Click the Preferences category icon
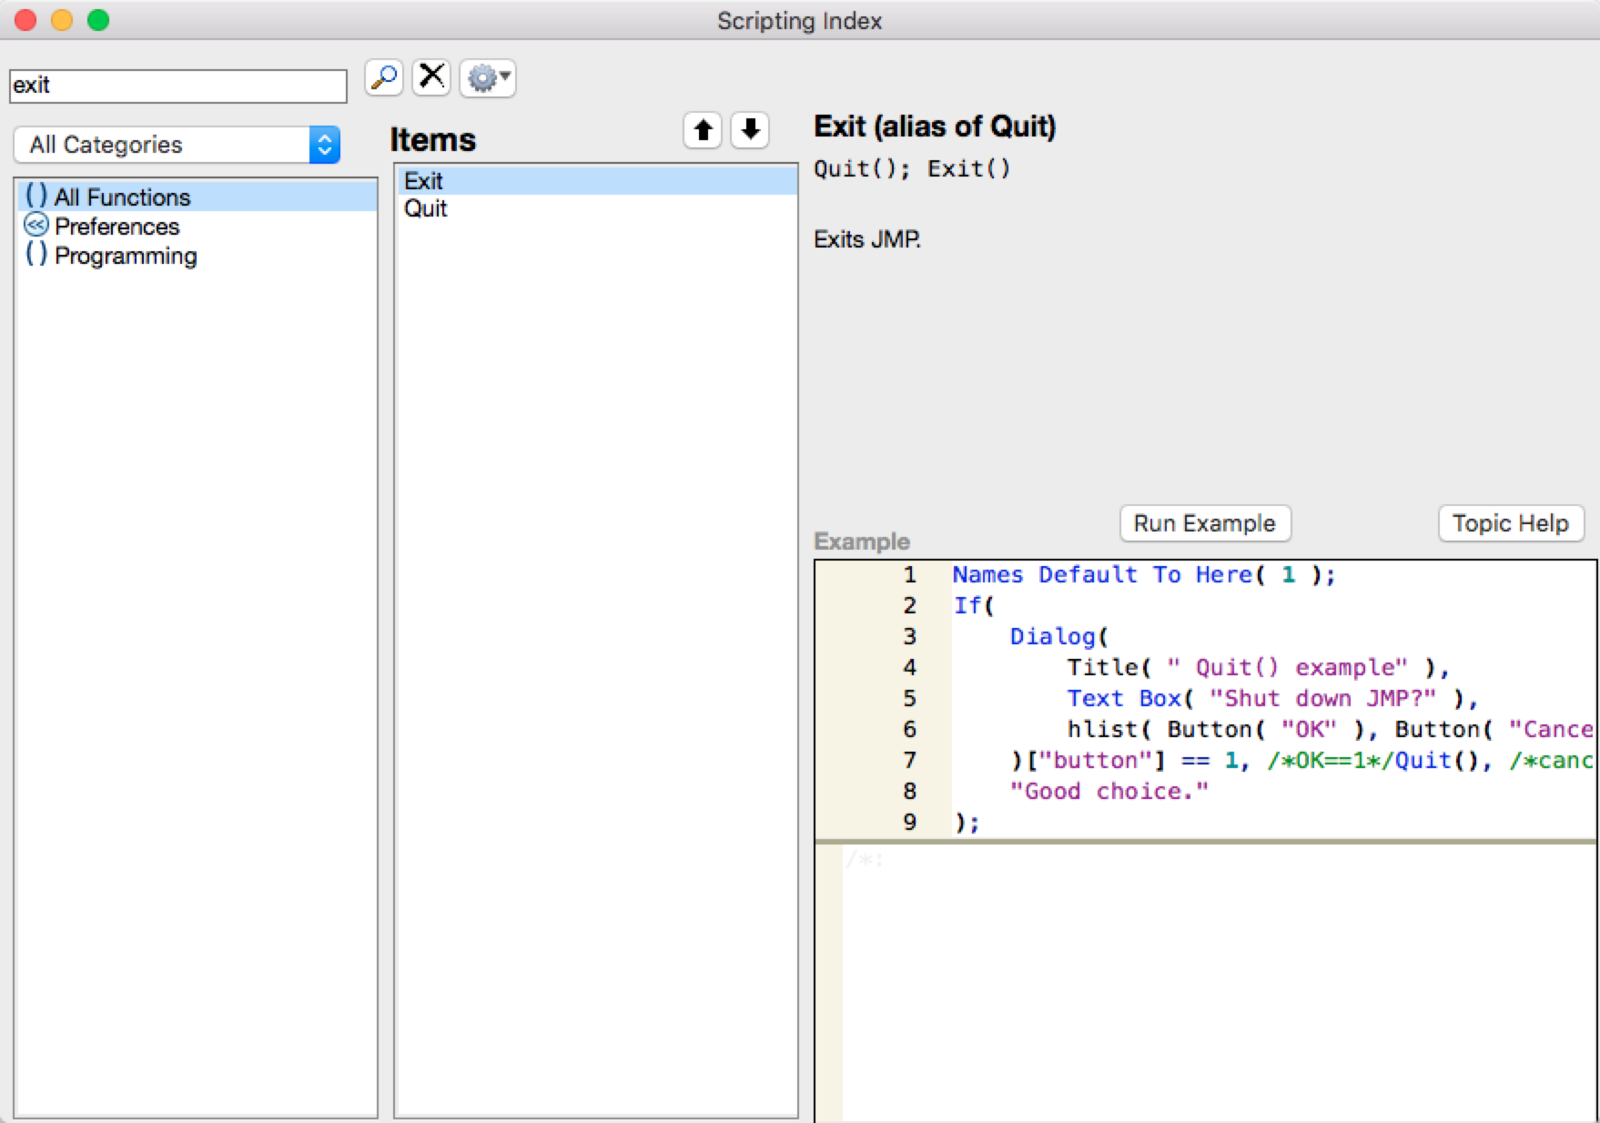Viewport: 1600px width, 1123px height. pos(36,226)
